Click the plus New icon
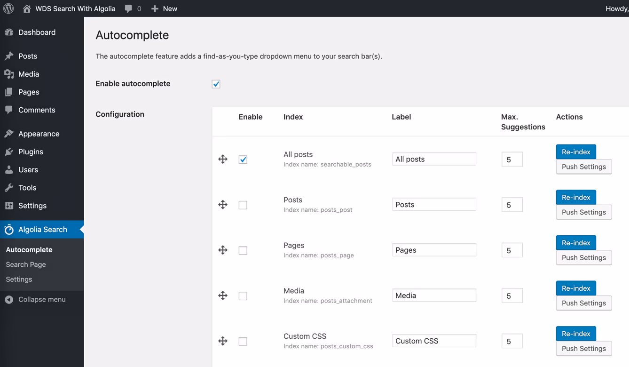Screen dimensions: 629x367 click(155, 8)
